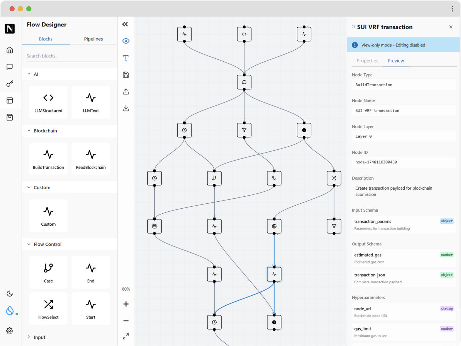Close the SUI VRF transaction panel
Screen dimensions: 461x346
click(451, 27)
